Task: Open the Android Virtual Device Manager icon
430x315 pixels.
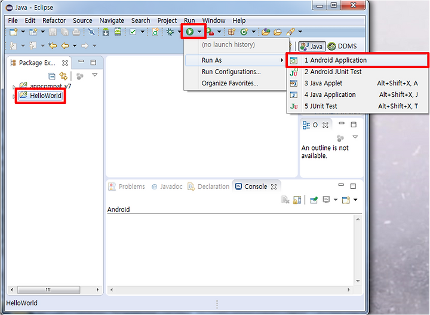Action: coord(118,32)
